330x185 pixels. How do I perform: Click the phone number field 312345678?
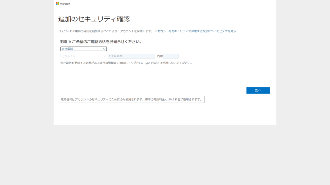point(132,56)
